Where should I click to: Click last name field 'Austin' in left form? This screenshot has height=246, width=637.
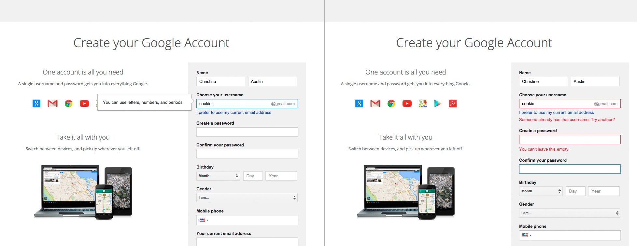tap(273, 81)
